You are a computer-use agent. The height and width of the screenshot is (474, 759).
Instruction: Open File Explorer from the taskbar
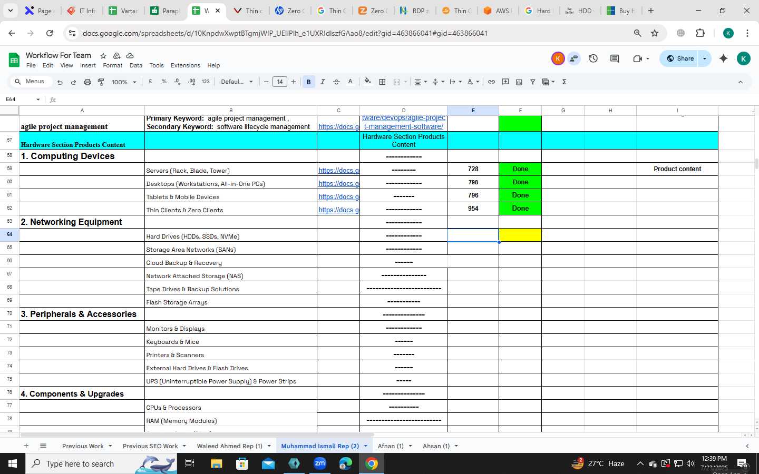pyautogui.click(x=217, y=463)
